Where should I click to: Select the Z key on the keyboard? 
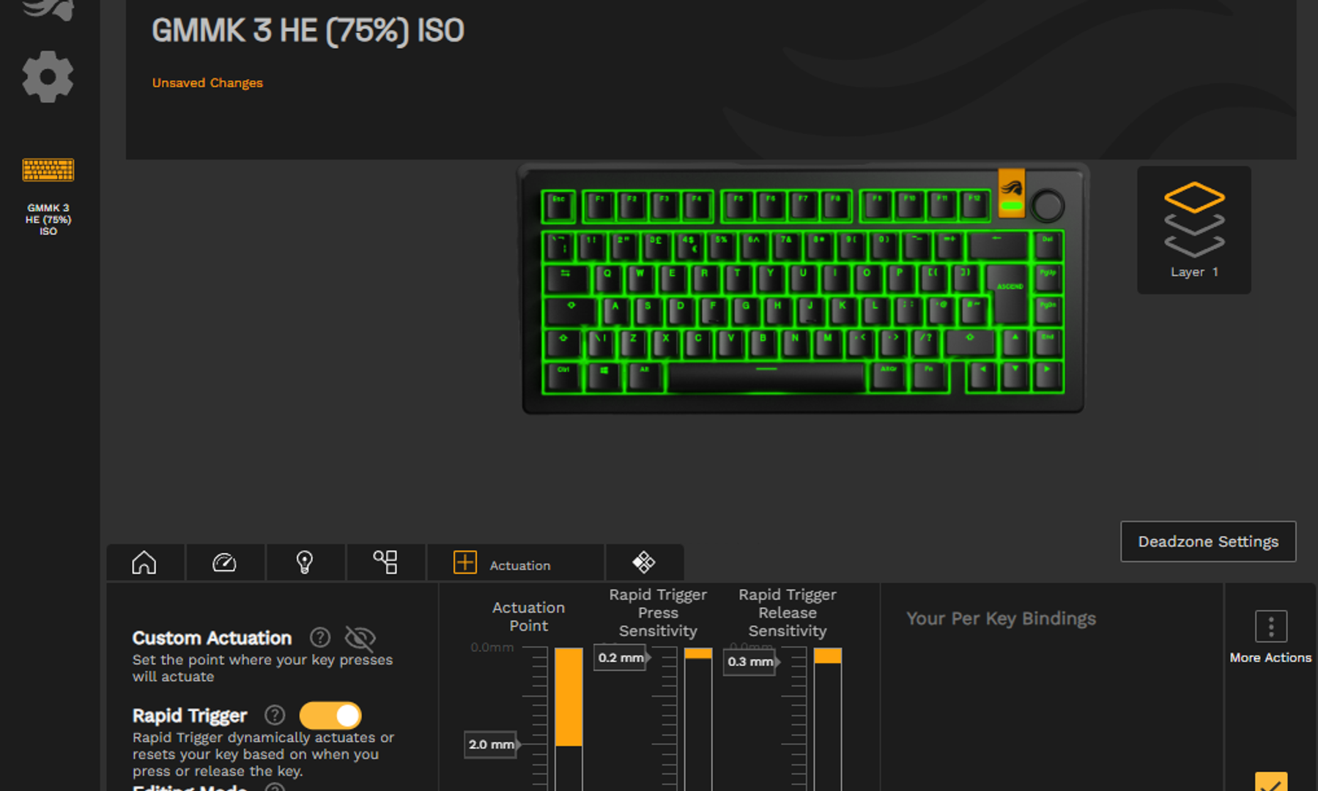pos(632,343)
